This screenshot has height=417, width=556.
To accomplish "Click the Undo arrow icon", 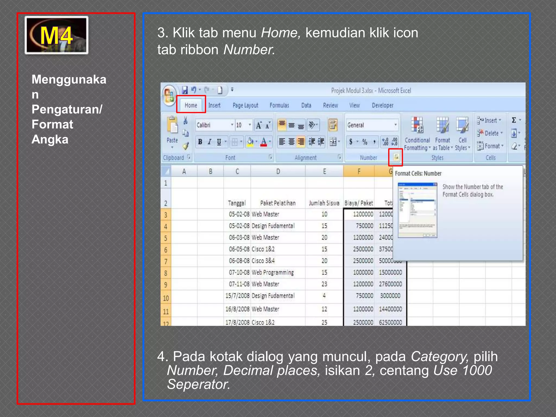I will (194, 90).
